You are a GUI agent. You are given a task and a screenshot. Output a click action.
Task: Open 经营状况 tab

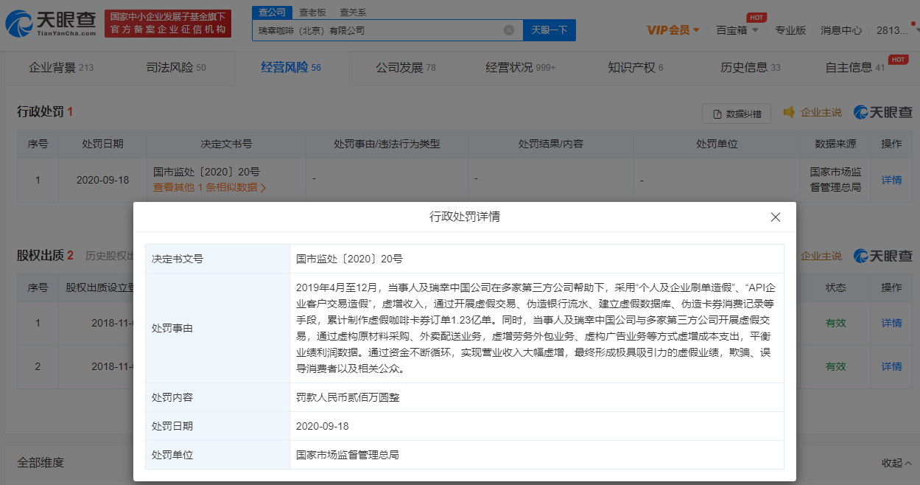point(521,68)
